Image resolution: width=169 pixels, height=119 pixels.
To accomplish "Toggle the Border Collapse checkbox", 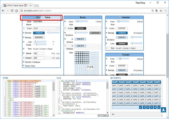I will [x=24, y=62].
